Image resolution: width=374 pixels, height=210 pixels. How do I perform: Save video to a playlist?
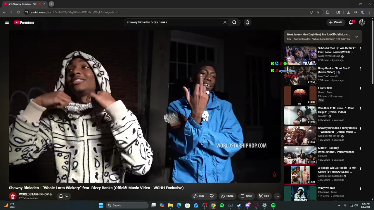pyautogui.click(x=246, y=196)
